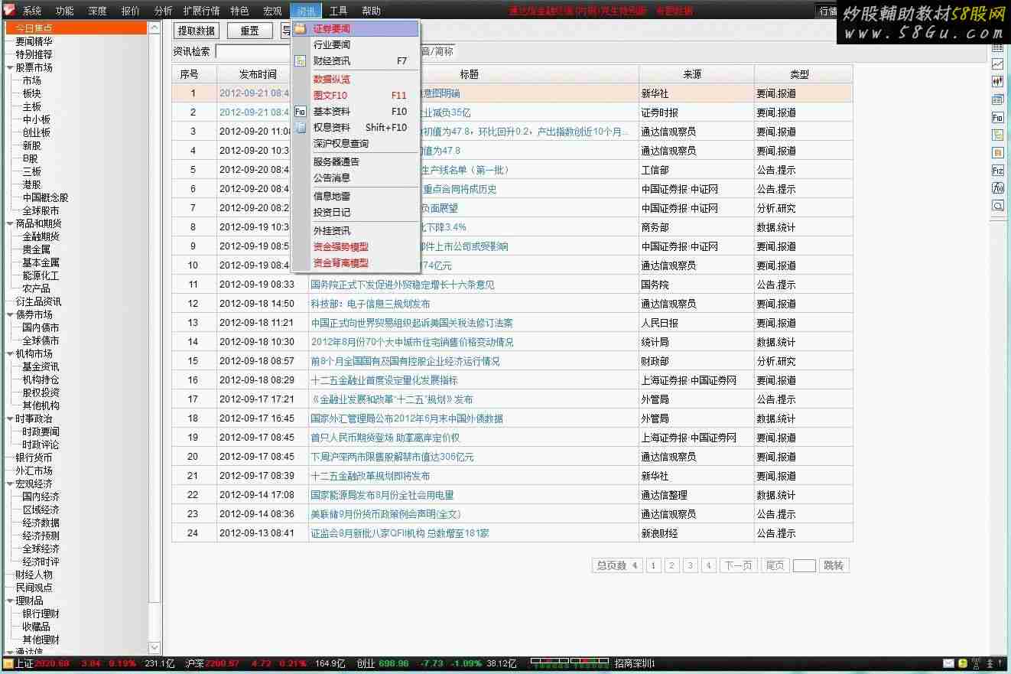
Task: Click 招商深圳1 in status bar
Action: 635,663
